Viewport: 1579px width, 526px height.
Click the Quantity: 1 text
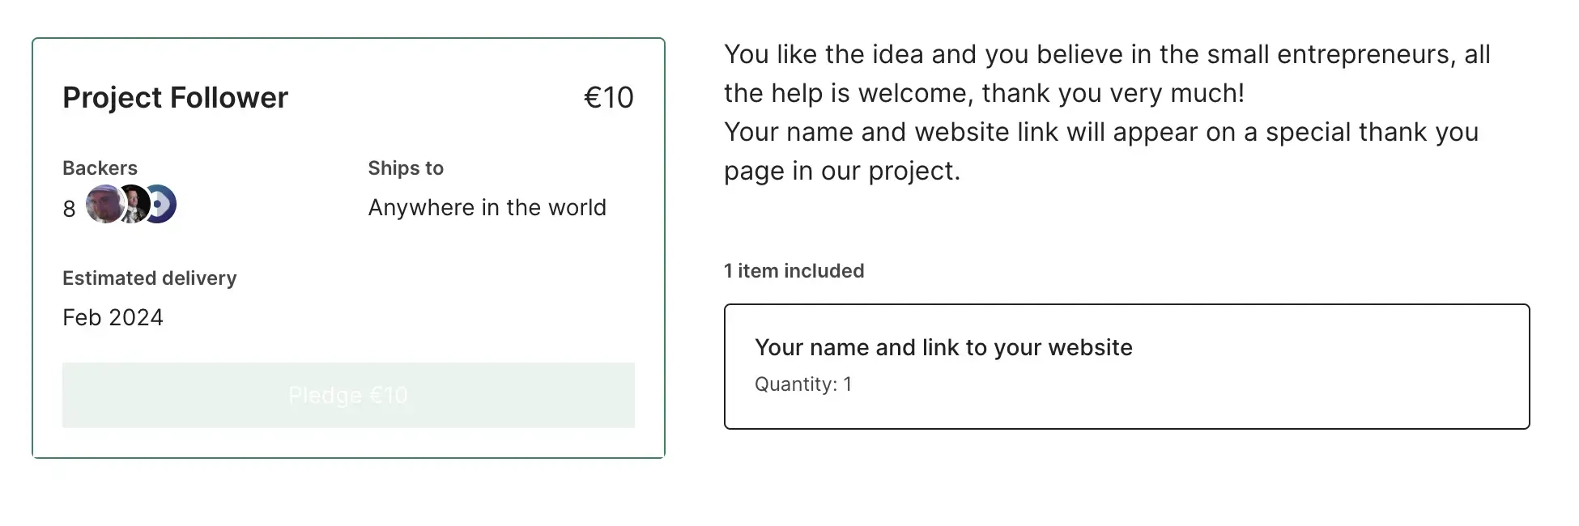802,384
